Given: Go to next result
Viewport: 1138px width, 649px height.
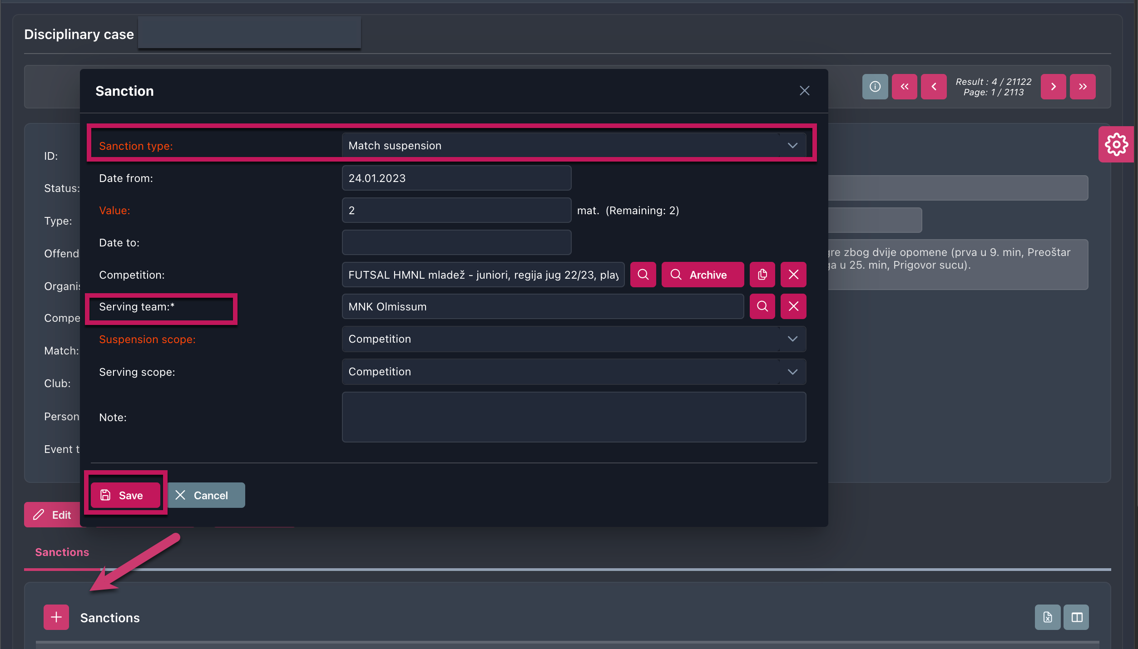Looking at the screenshot, I should 1053,87.
